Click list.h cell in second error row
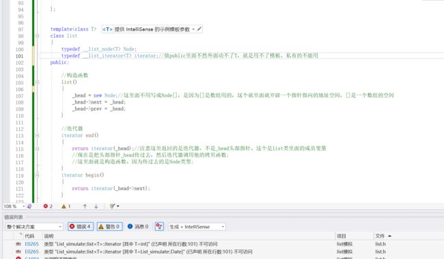 380,252
